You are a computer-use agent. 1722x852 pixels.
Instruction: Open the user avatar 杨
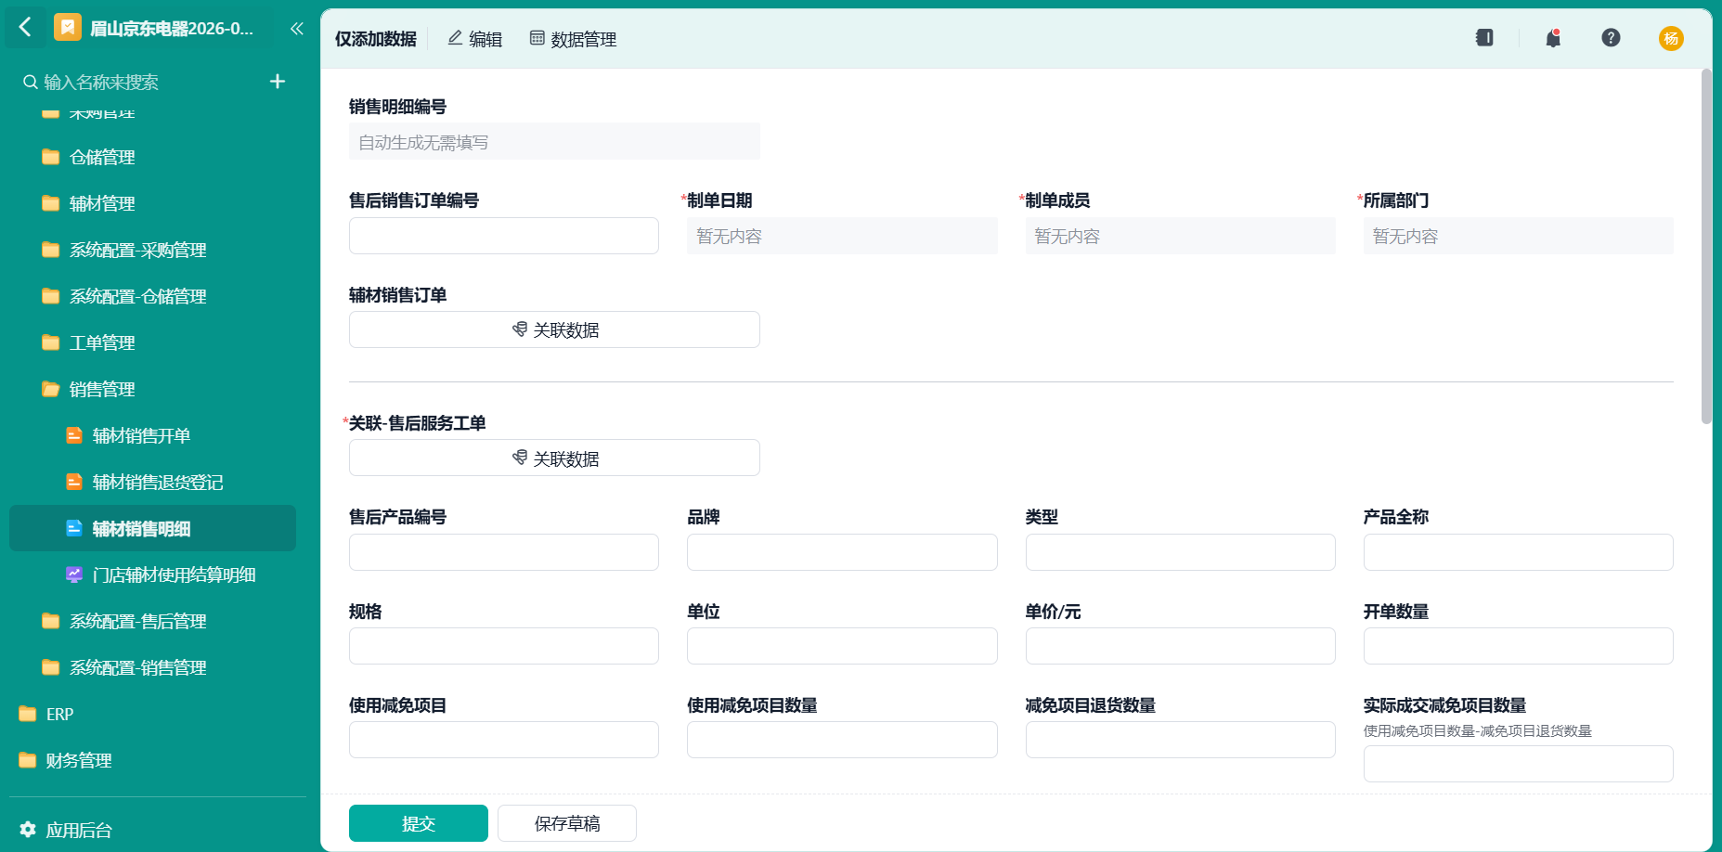pyautogui.click(x=1671, y=38)
